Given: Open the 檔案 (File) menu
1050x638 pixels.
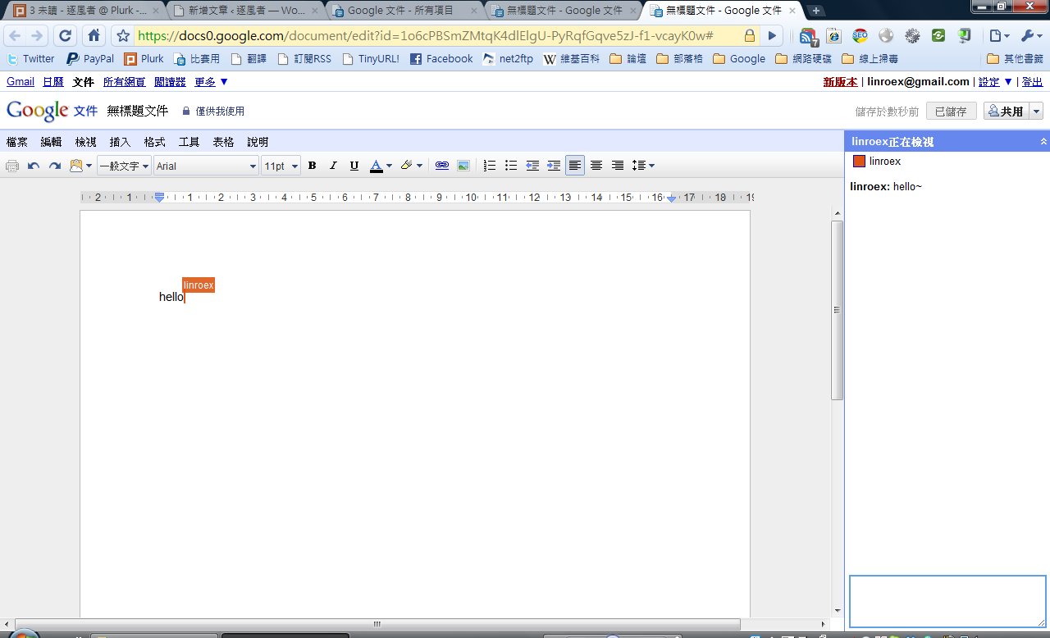Looking at the screenshot, I should 16,142.
